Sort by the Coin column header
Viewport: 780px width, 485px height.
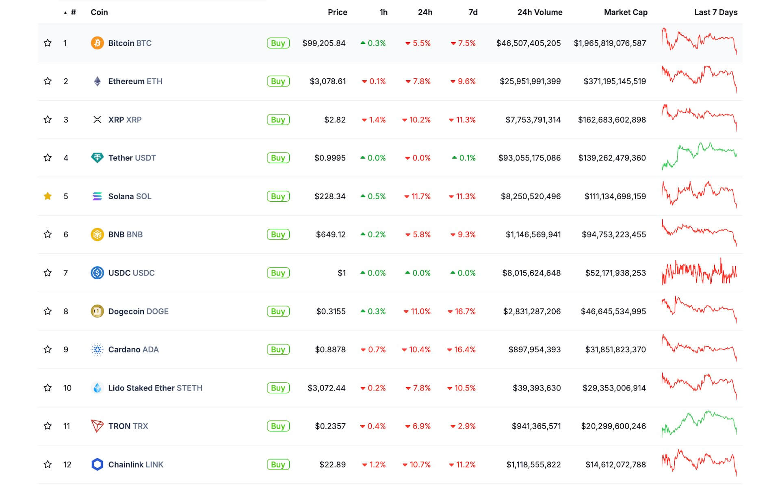[x=99, y=12]
